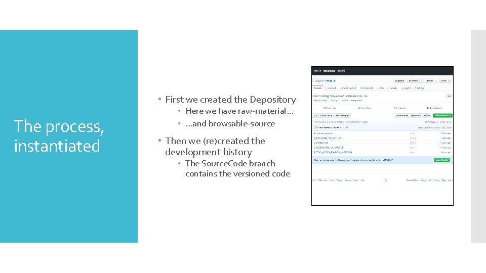Switch to the repository Settings tab
The height and width of the screenshot is (273, 486).
point(419,88)
